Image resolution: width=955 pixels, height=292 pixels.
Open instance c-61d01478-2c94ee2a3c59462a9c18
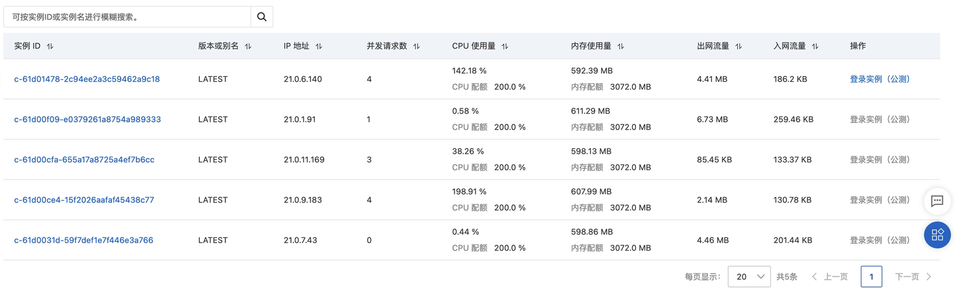[x=87, y=79]
